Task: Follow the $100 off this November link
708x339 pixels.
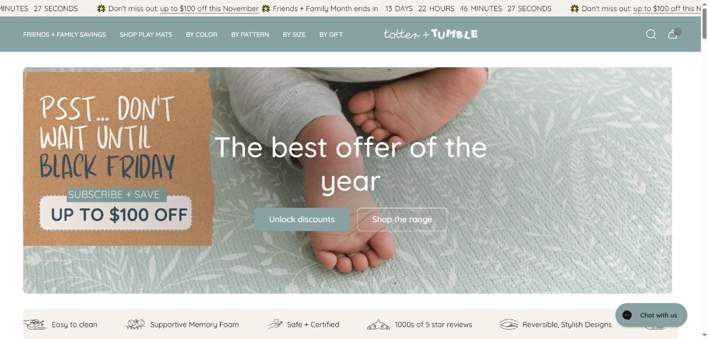Action: point(209,9)
